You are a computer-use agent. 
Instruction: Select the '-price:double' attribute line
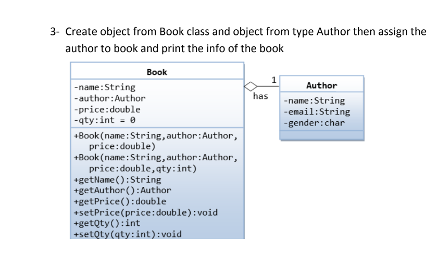(x=107, y=109)
